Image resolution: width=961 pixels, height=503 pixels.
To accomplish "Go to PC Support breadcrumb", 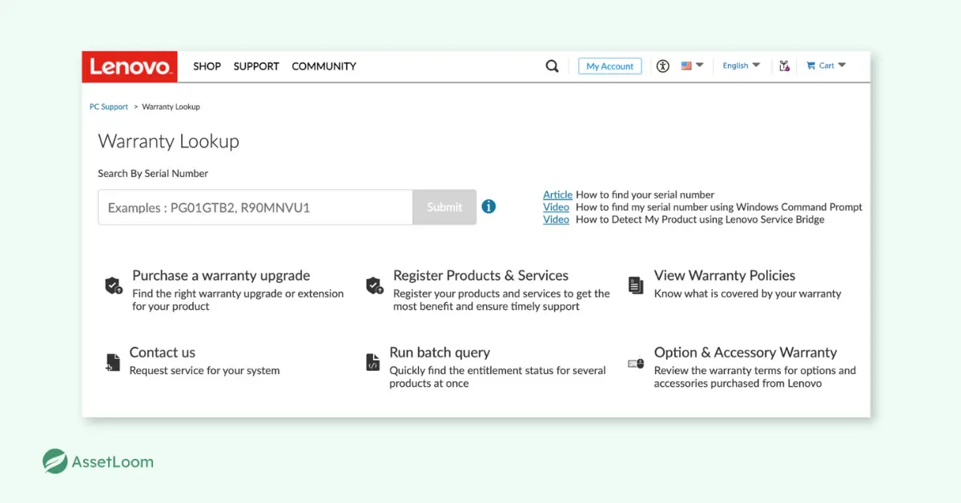I will coord(109,107).
